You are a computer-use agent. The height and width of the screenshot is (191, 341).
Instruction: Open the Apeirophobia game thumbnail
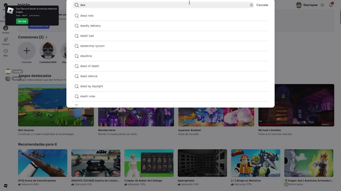coord(202,163)
